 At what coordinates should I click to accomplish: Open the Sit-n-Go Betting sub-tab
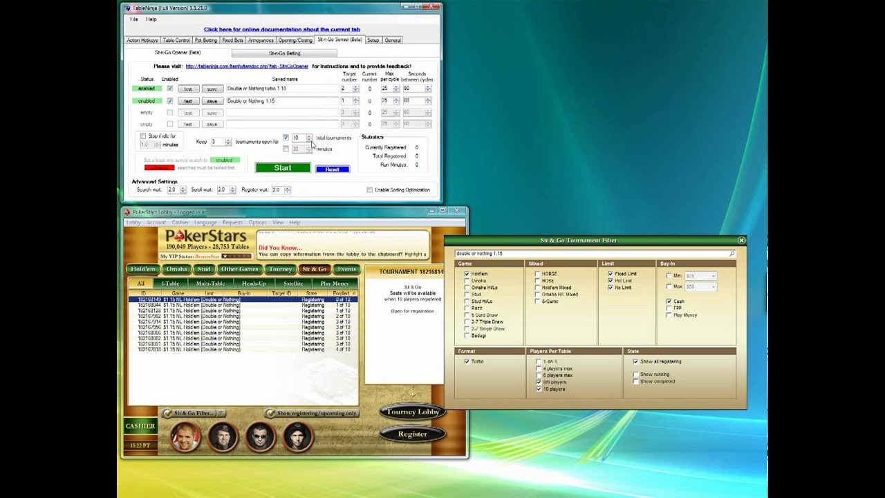click(x=284, y=53)
